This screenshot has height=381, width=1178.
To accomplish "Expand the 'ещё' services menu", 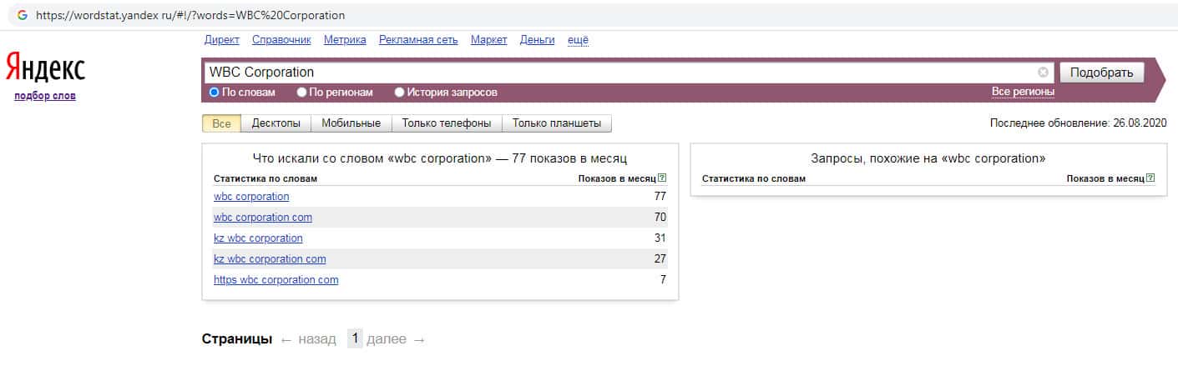I will pos(578,39).
